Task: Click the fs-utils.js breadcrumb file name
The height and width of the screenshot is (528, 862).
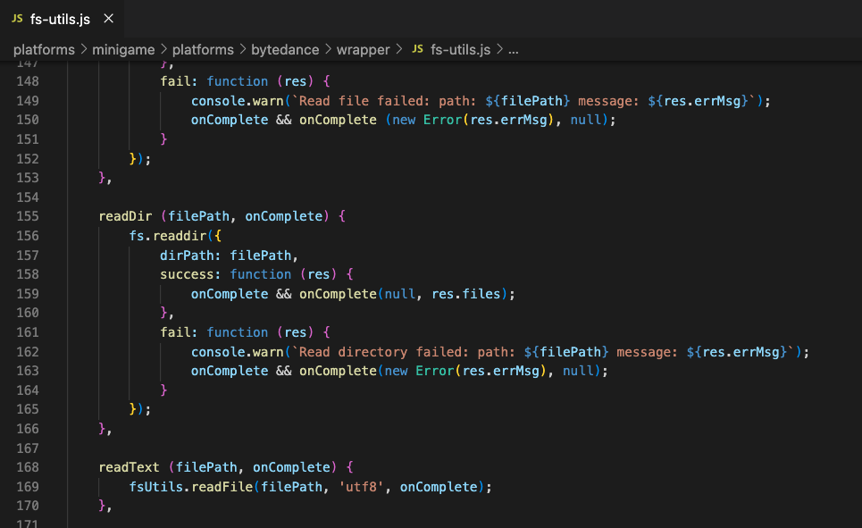Action: click(x=460, y=49)
